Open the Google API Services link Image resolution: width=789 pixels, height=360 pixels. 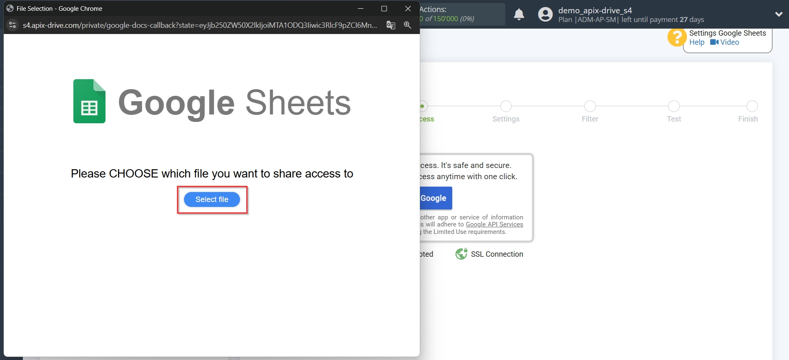(x=494, y=224)
